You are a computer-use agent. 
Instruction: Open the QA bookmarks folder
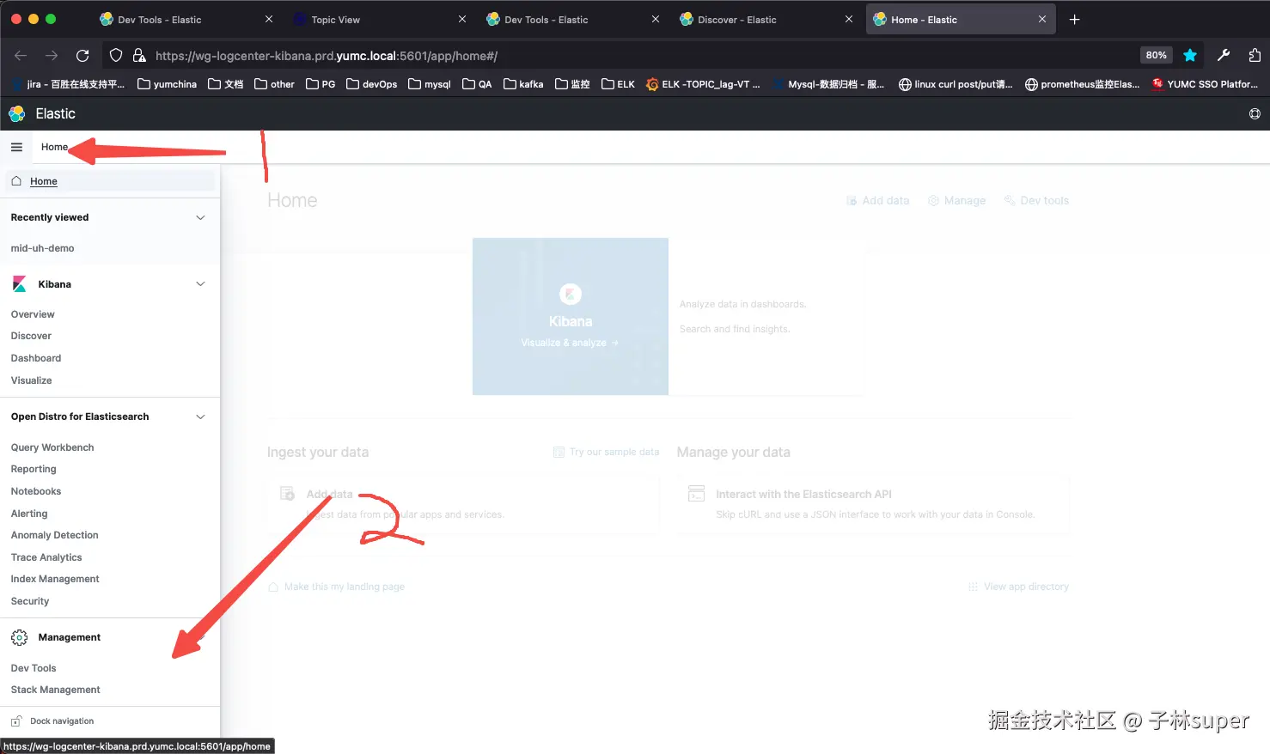click(x=477, y=84)
